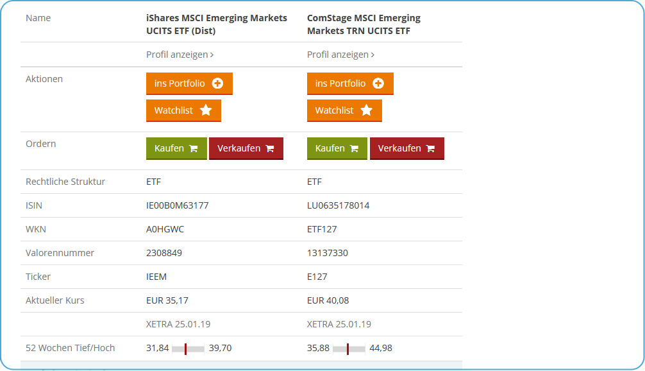The width and height of the screenshot is (645, 371).
Task: Add ComStage ETF to Watchlist
Action: [x=344, y=110]
